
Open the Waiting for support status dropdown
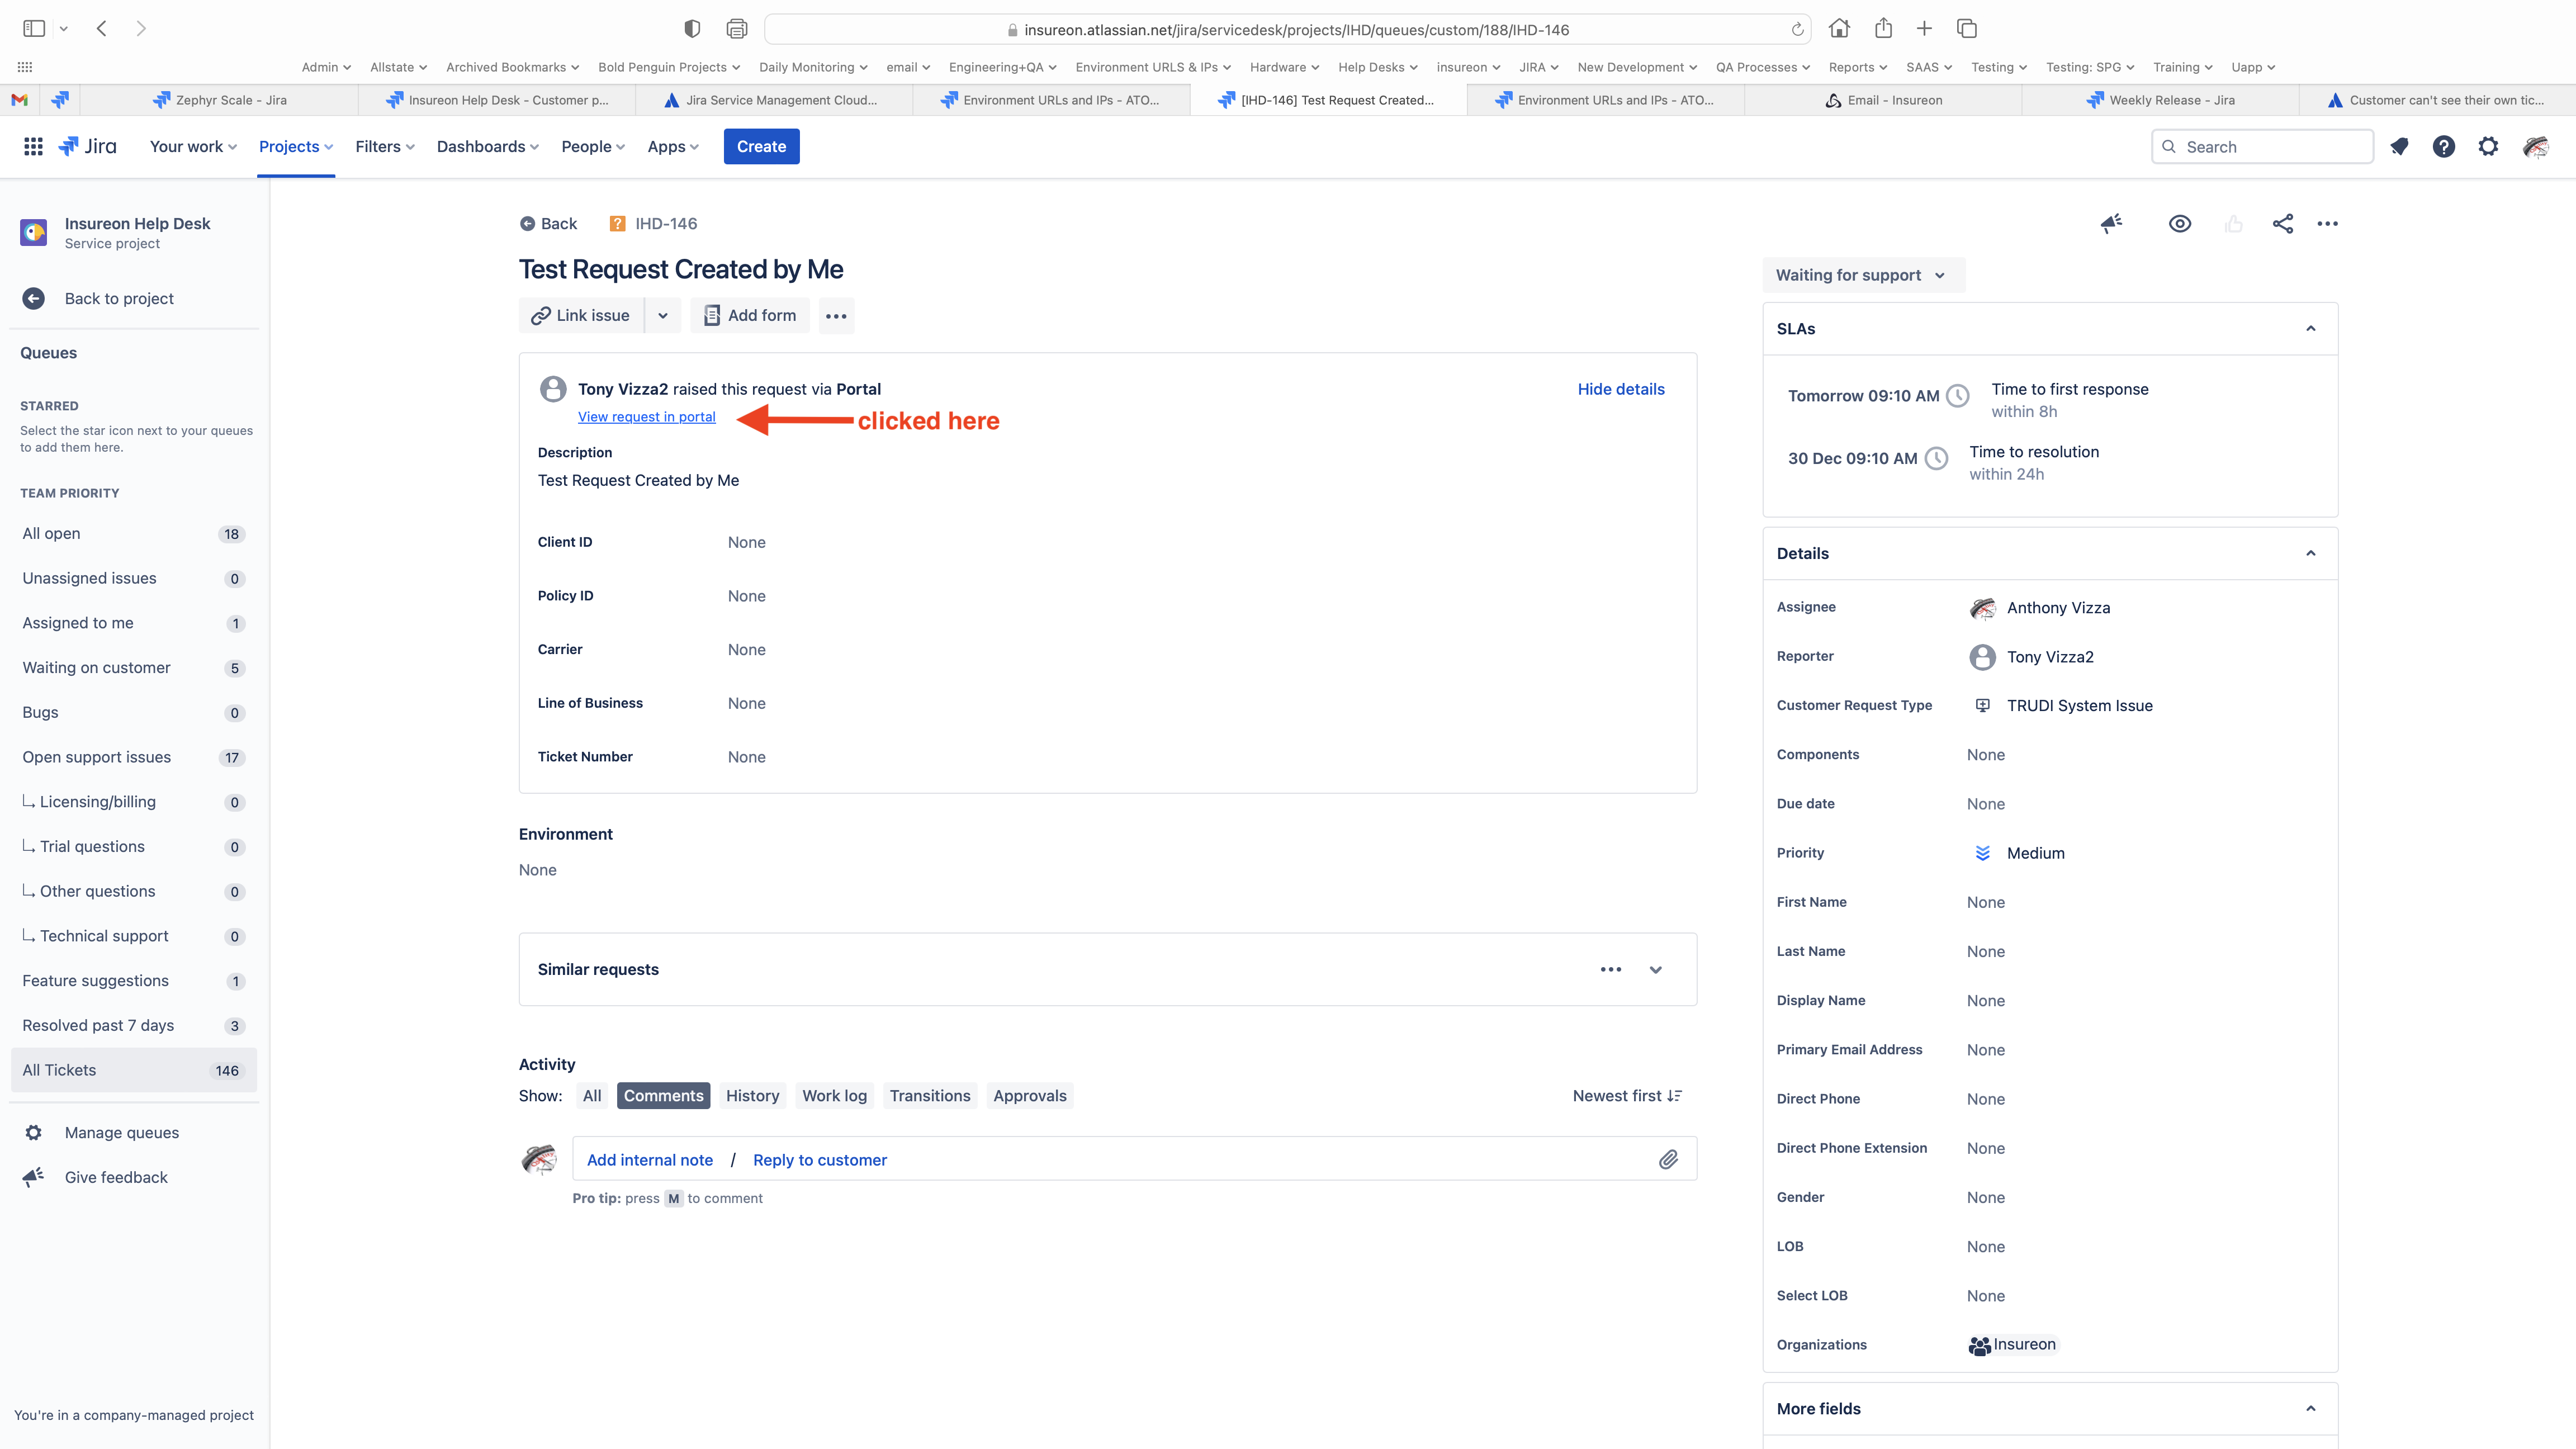pos(1861,275)
